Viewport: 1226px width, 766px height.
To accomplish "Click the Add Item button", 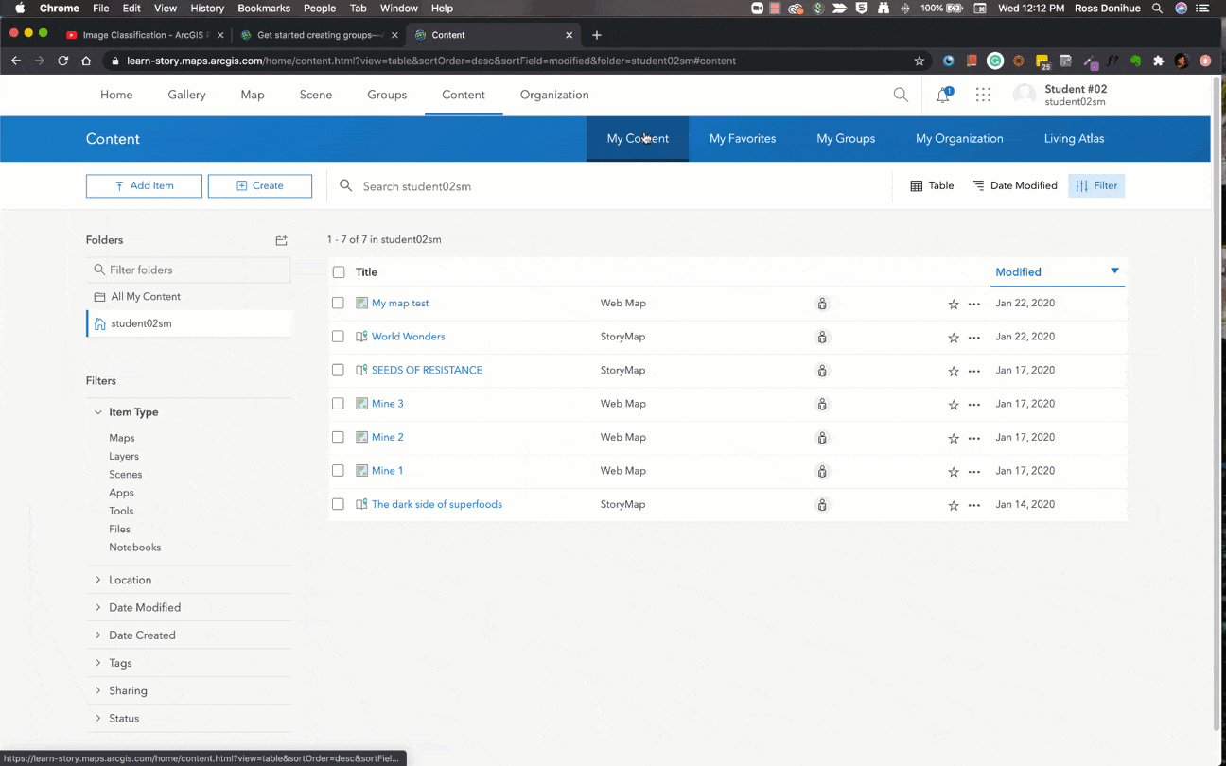I will click(144, 186).
